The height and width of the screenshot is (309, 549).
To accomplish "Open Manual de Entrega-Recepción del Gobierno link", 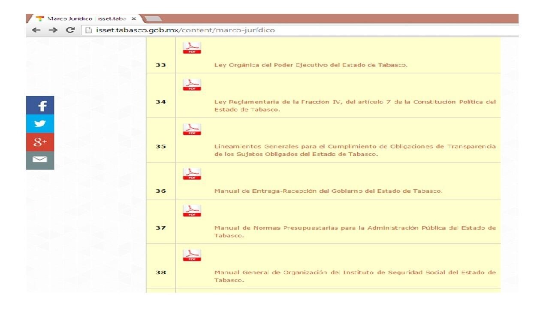I will 328,191.
